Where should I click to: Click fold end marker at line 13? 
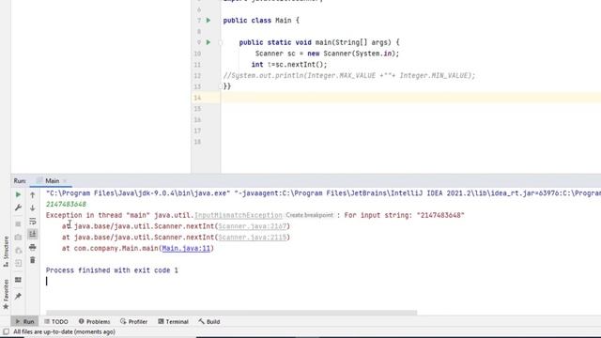221,86
